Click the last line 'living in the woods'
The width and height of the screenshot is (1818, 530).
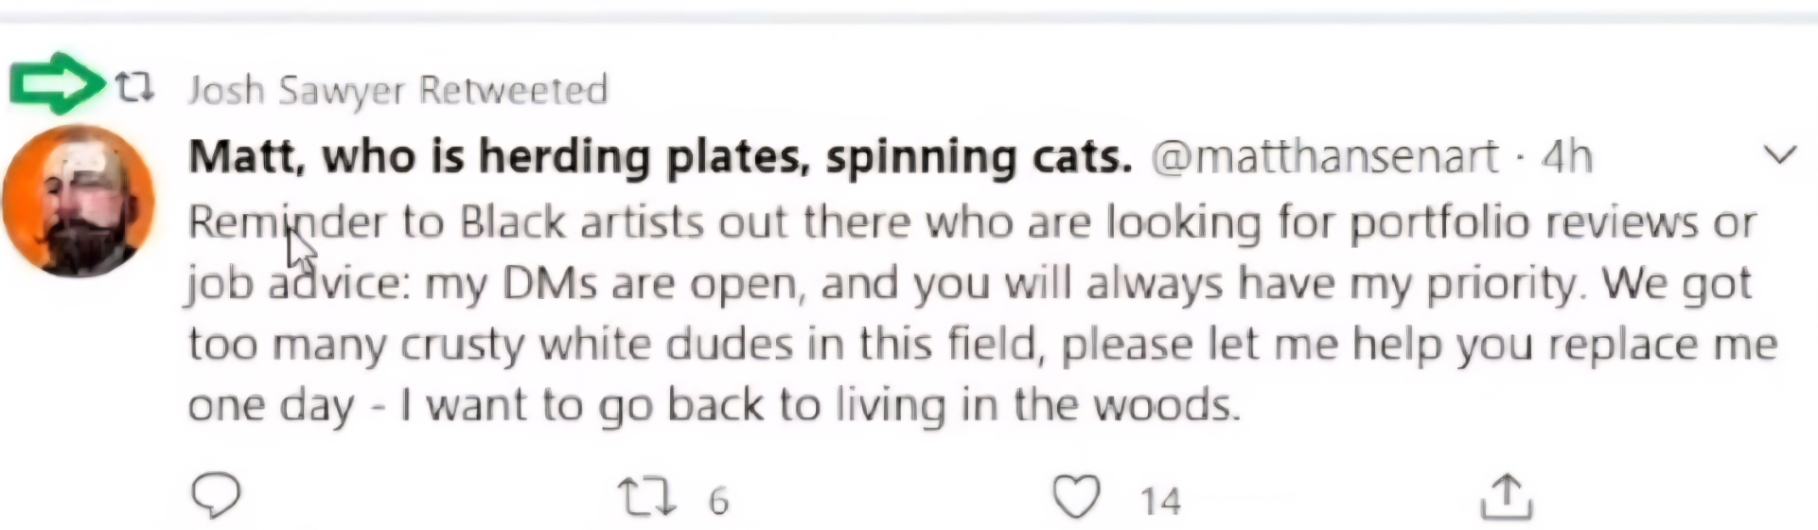click(x=714, y=405)
